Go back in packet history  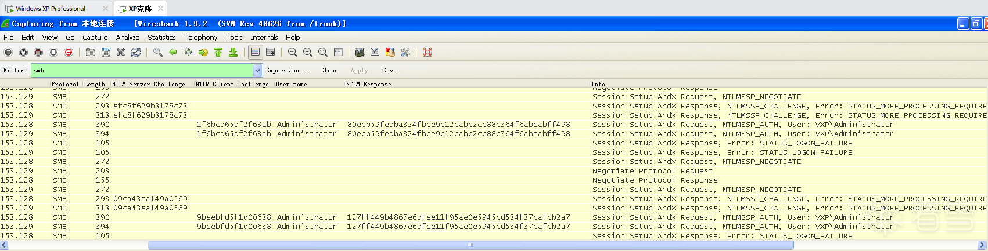click(x=173, y=52)
